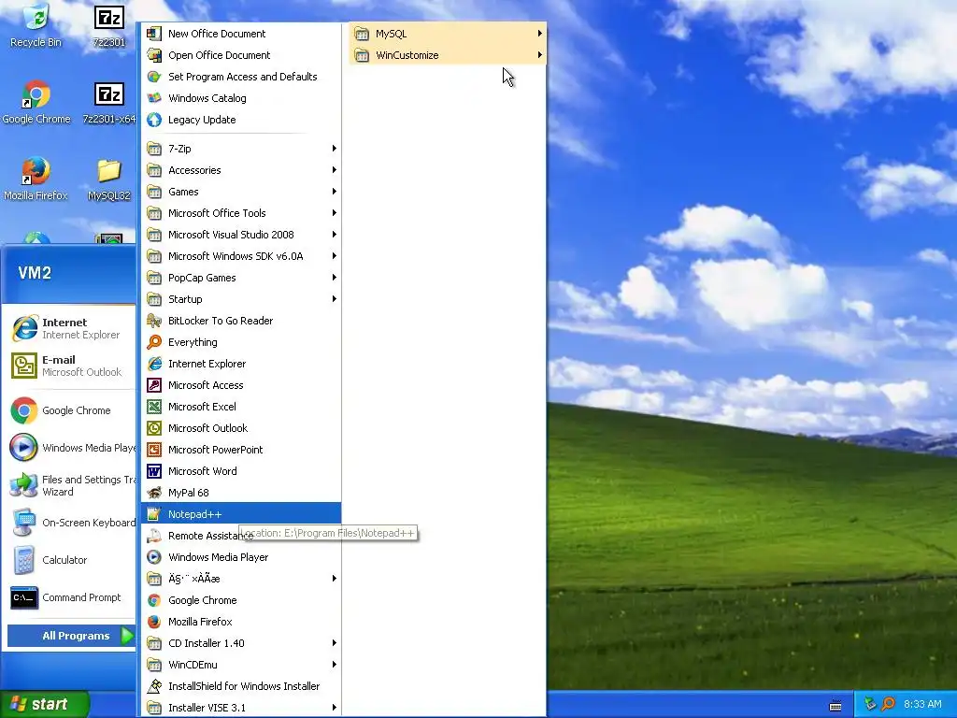This screenshot has width=957, height=718.
Task: Click the 8:33 AM clock
Action: 922,704
